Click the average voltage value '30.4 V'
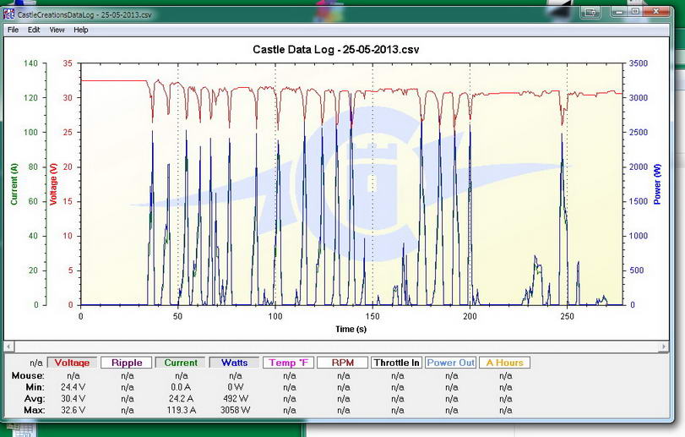Viewport: 685px width, 437px height. (73, 399)
